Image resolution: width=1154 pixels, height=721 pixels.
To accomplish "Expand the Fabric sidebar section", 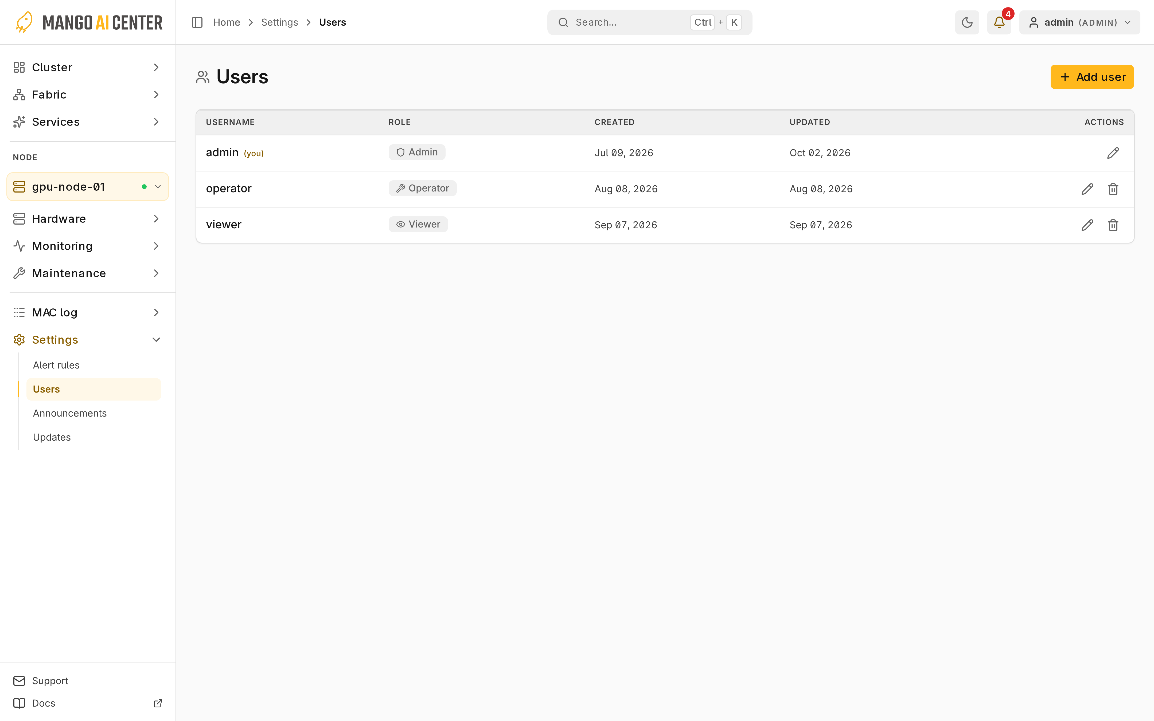I will click(x=88, y=95).
